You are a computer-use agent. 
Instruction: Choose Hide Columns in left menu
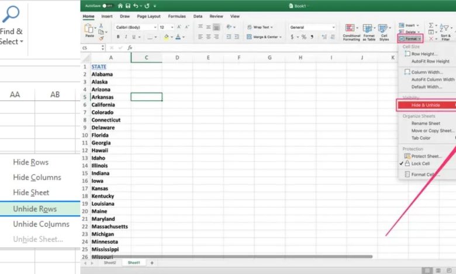point(37,177)
